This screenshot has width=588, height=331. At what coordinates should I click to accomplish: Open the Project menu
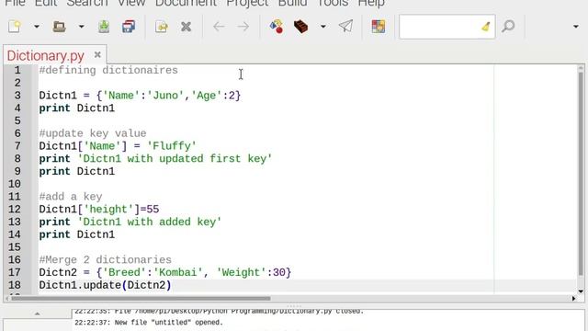[247, 3]
